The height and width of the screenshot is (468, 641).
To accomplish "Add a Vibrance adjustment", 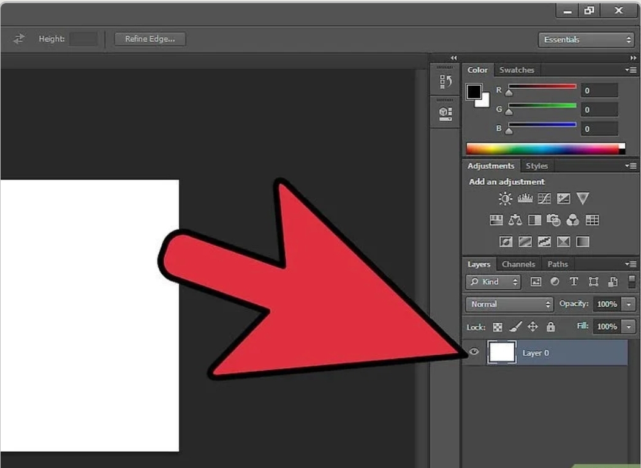I will pos(583,198).
